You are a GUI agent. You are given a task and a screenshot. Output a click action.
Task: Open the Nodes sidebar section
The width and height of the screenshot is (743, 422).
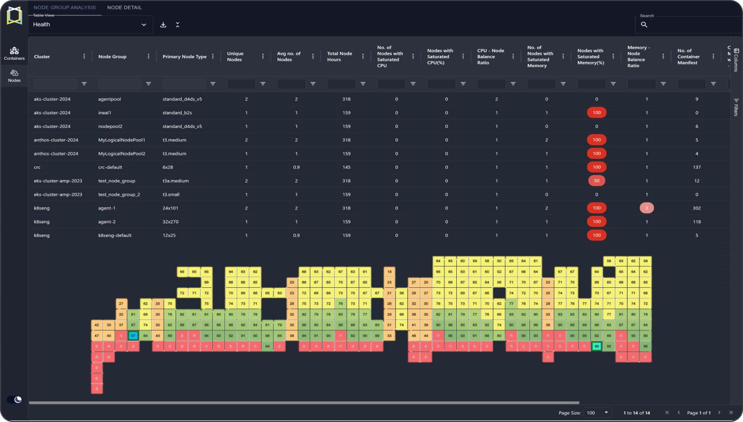[x=14, y=76]
